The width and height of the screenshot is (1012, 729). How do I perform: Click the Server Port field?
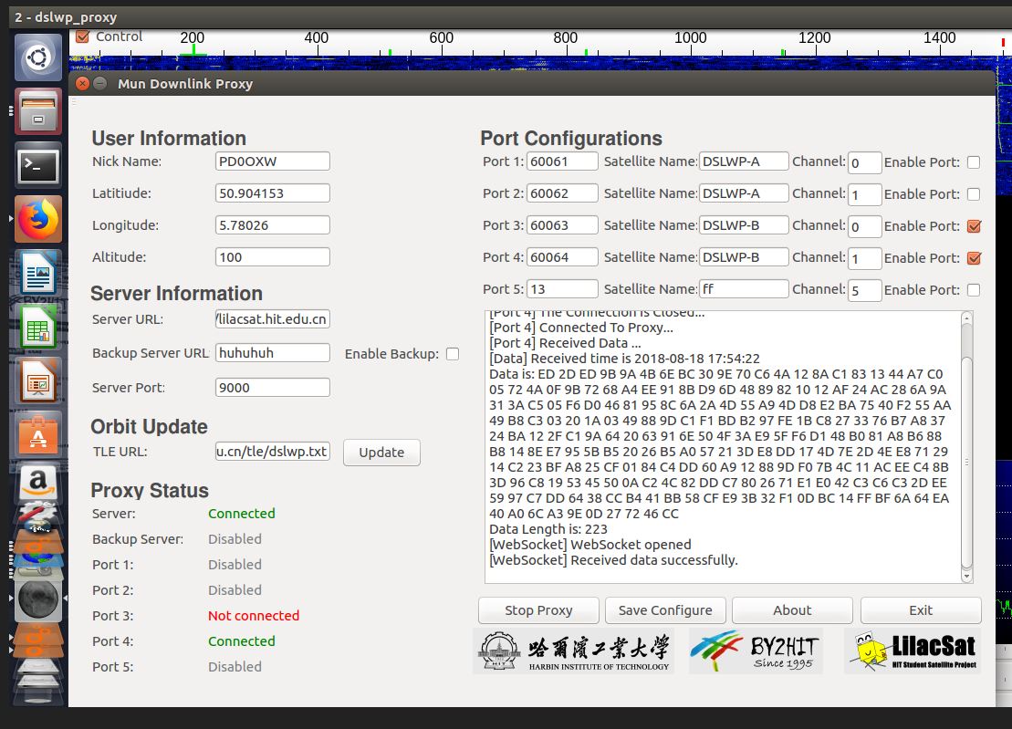coord(272,388)
